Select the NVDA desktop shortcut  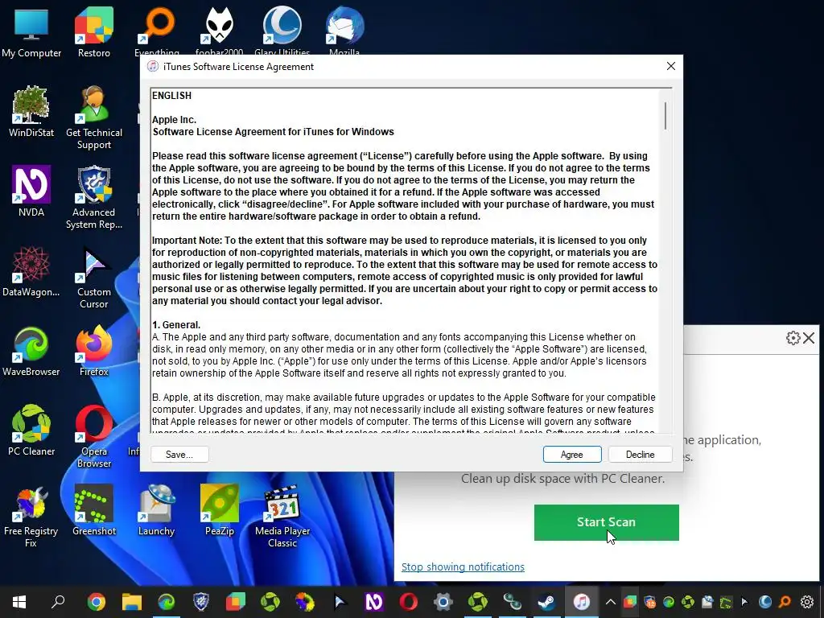click(x=31, y=192)
